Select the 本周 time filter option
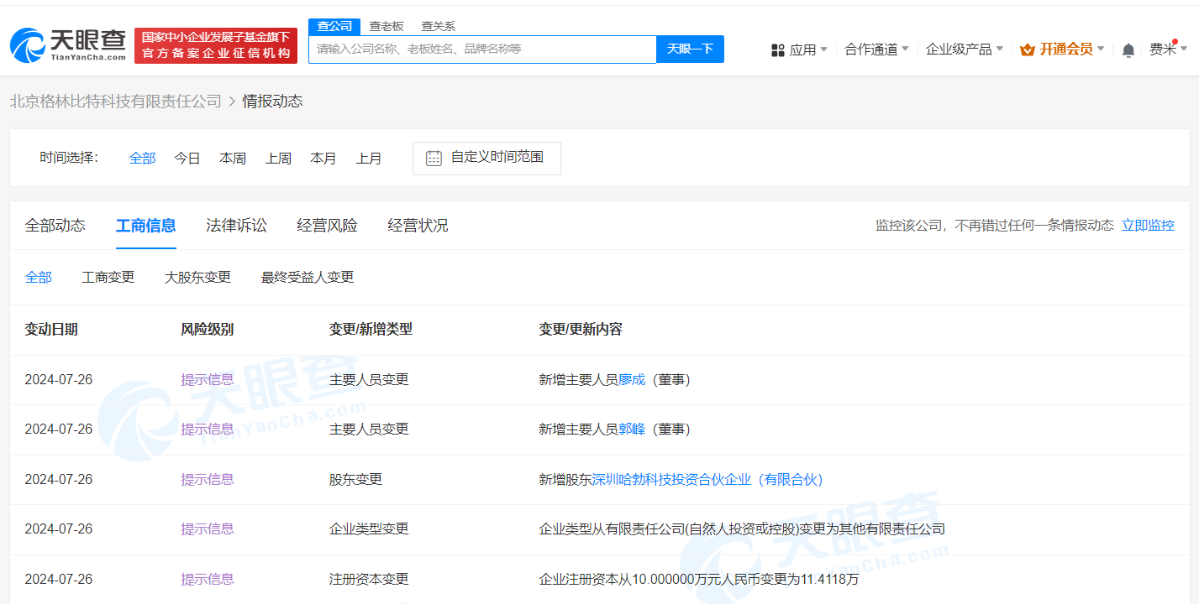This screenshot has width=1199, height=604. click(232, 158)
